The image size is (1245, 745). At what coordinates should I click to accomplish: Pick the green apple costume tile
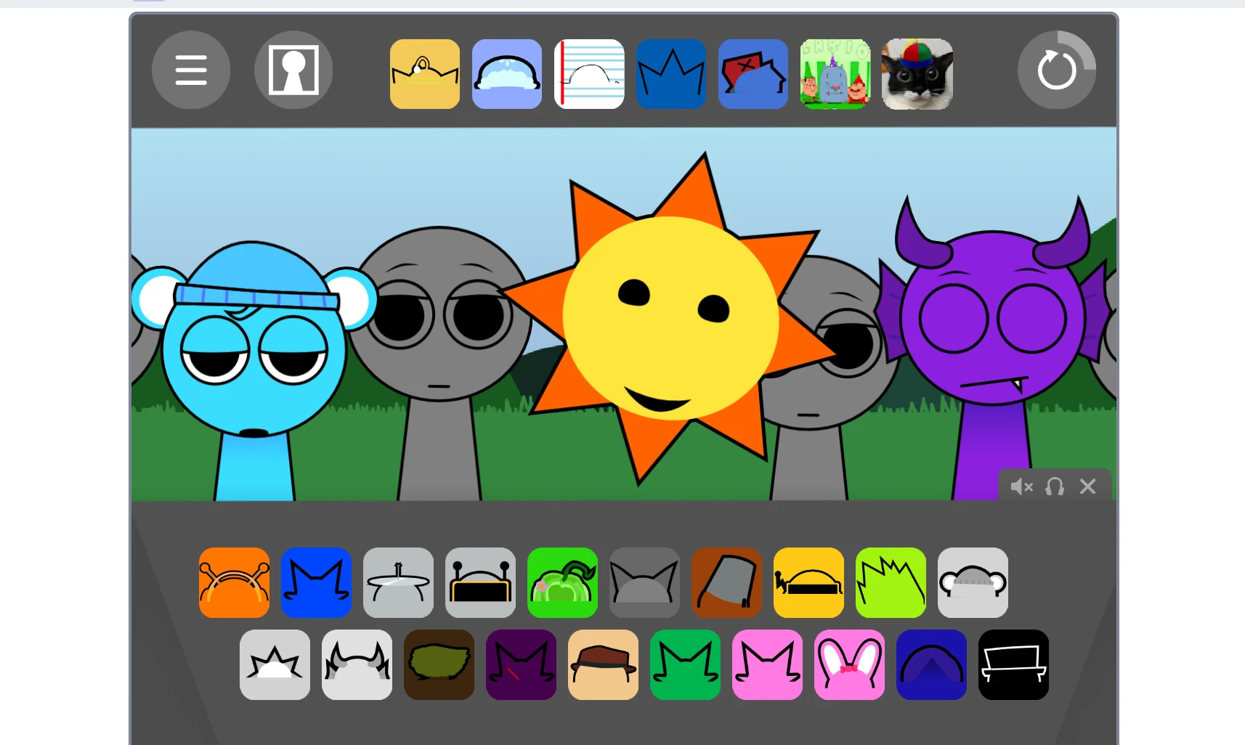(563, 583)
